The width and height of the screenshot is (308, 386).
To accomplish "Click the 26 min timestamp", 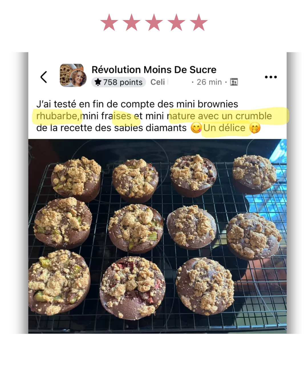I will point(209,82).
